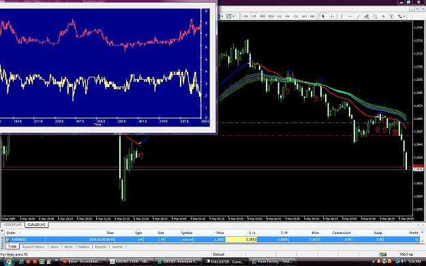The image size is (426, 266).
Task: Click volume speaker tray icon
Action: (x=404, y=261)
